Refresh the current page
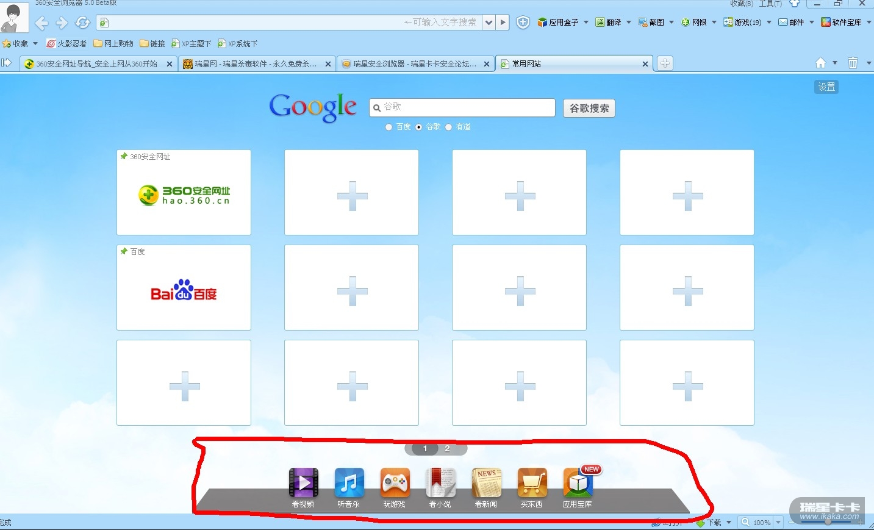874x530 pixels. click(82, 23)
